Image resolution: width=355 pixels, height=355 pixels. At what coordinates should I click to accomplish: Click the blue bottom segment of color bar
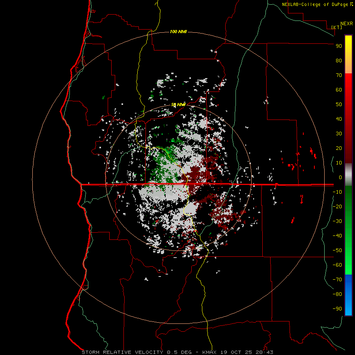tap(348, 295)
